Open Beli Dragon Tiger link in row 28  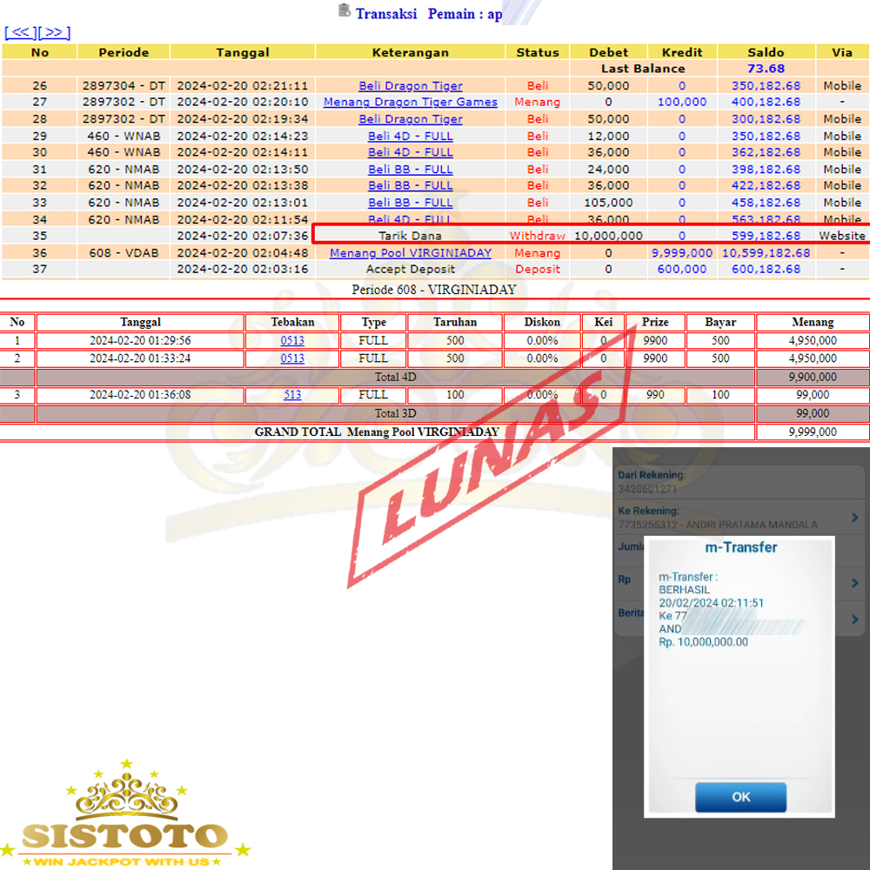410,119
